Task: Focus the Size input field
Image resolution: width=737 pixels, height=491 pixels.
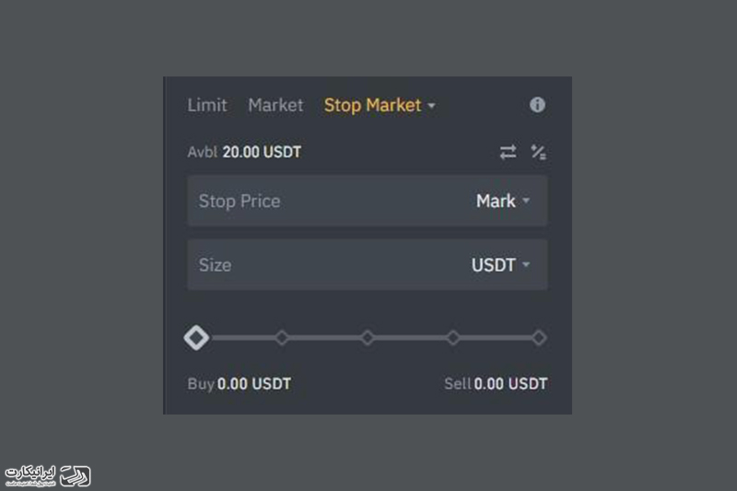Action: point(367,265)
